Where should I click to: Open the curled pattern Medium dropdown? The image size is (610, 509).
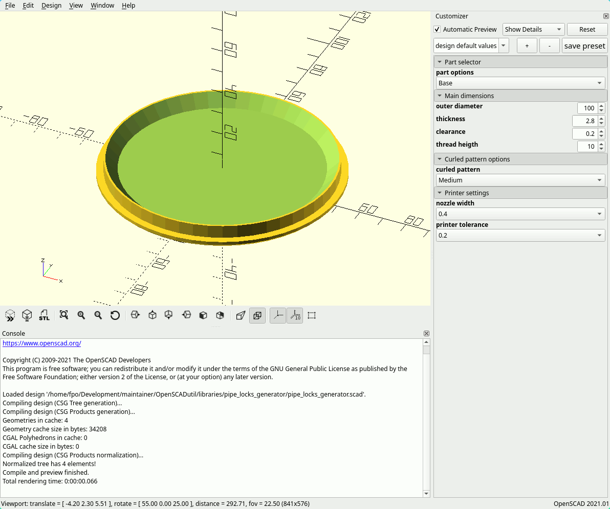tap(520, 180)
